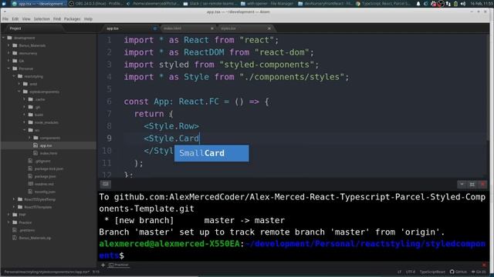Image resolution: width=494 pixels, height=277 pixels.
Task: Switch to the styles.tsx editor tab
Action: tap(245, 28)
